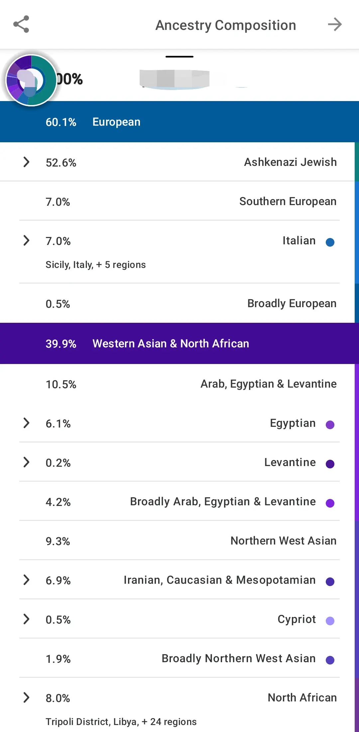
Task: Expand the North African chevron
Action: 26,697
